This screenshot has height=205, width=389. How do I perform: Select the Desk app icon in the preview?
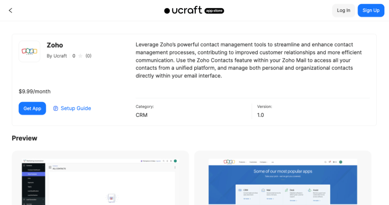coord(286,190)
